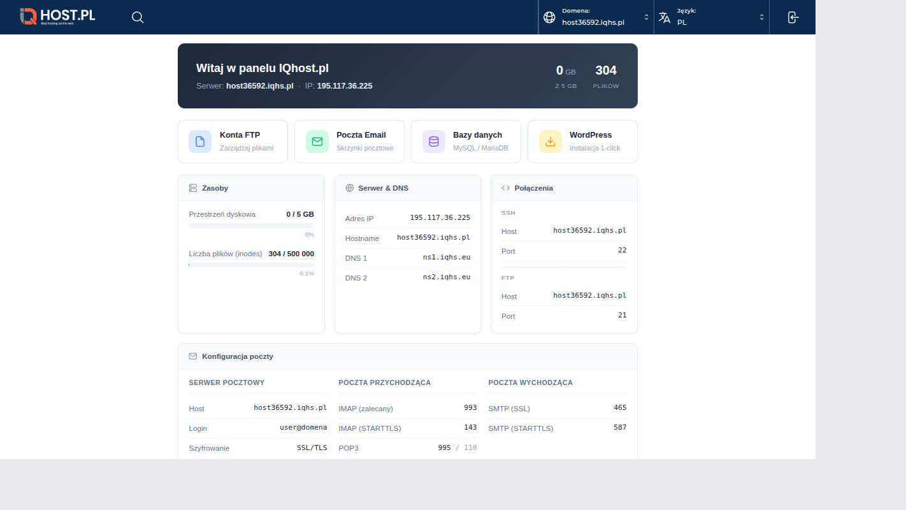Click the Hostname value host36592.iqhs.pl

tap(434, 238)
